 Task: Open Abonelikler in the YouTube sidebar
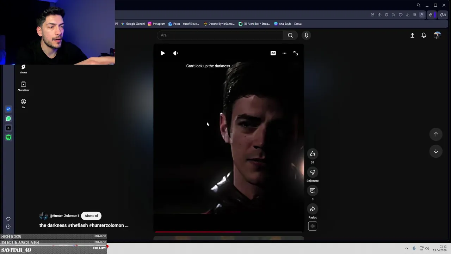23,86
